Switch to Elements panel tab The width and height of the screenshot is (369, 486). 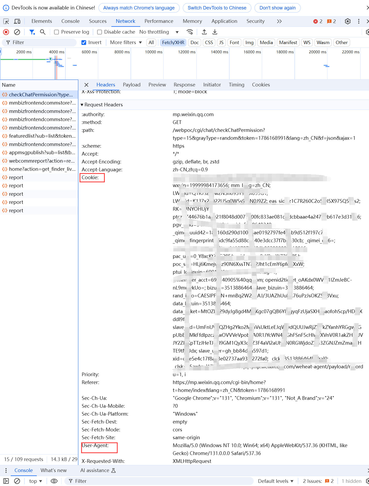coord(42,21)
